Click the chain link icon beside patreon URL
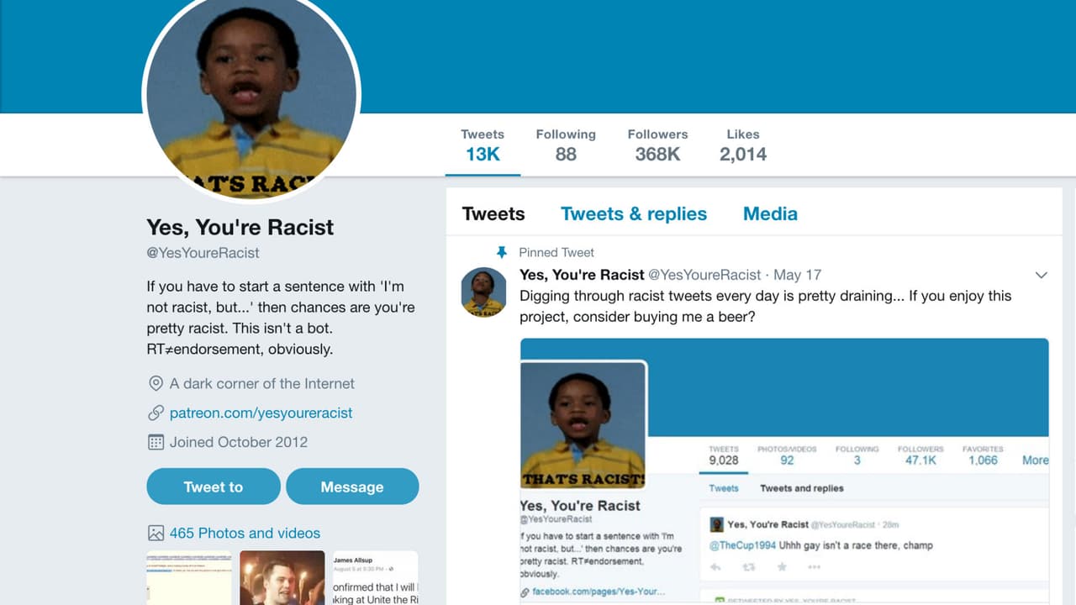The height and width of the screenshot is (605, 1076). (x=156, y=413)
